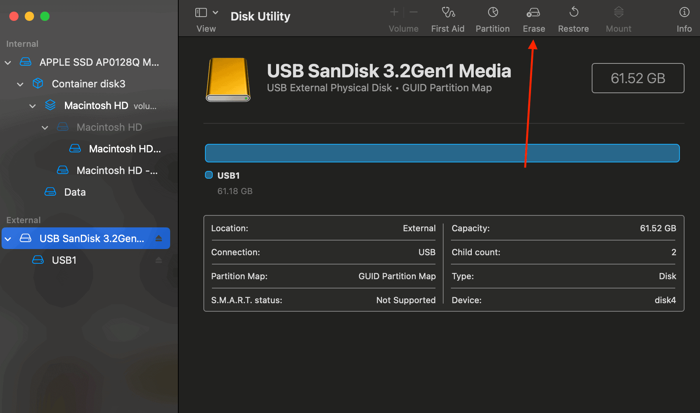Click the Add Volume plus icon
This screenshot has height=413, width=700.
394,12
